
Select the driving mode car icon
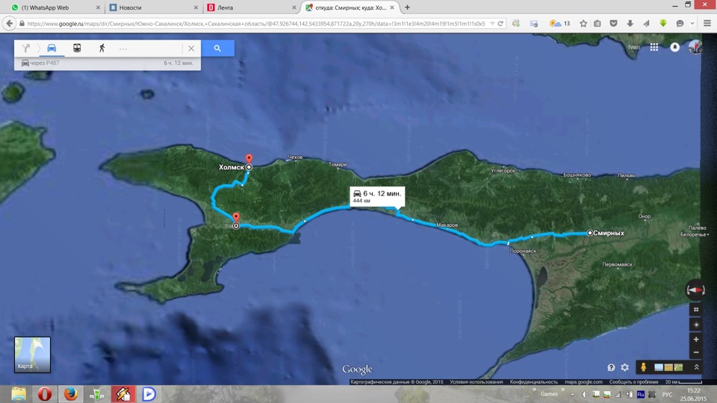[x=52, y=48]
